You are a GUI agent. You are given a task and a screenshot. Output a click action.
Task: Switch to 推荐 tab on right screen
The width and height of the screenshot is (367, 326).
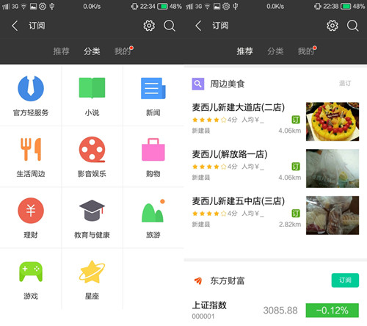pos(244,51)
